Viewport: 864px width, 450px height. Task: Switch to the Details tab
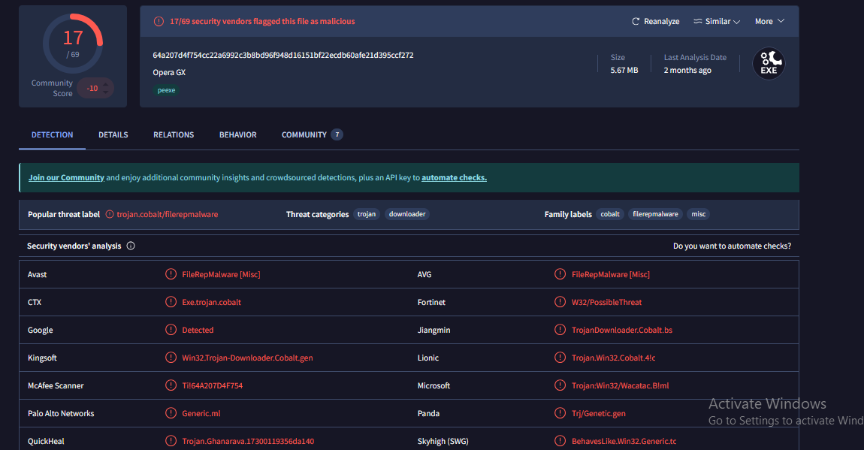(x=113, y=135)
